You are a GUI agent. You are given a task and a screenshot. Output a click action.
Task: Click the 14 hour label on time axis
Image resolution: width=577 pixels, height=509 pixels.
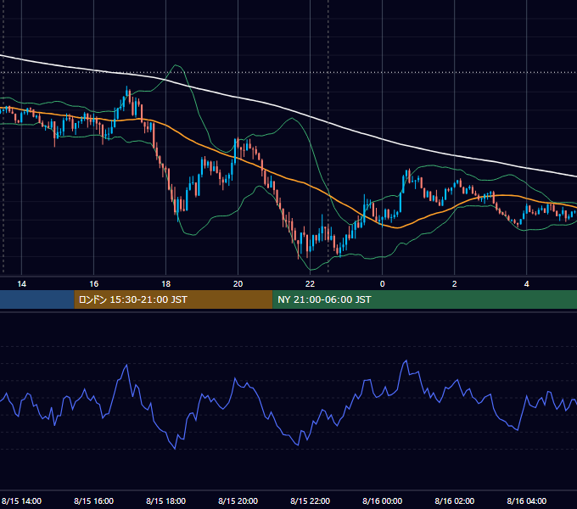coord(22,284)
